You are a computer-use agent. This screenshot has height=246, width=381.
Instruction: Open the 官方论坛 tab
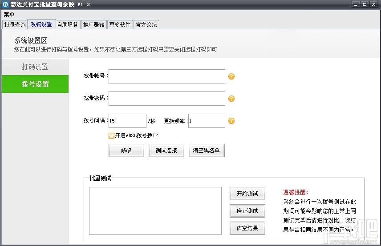[x=146, y=25]
